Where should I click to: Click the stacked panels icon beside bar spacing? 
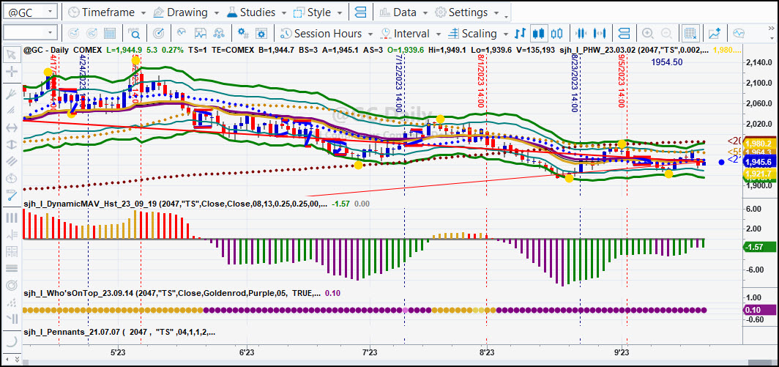tap(625, 34)
